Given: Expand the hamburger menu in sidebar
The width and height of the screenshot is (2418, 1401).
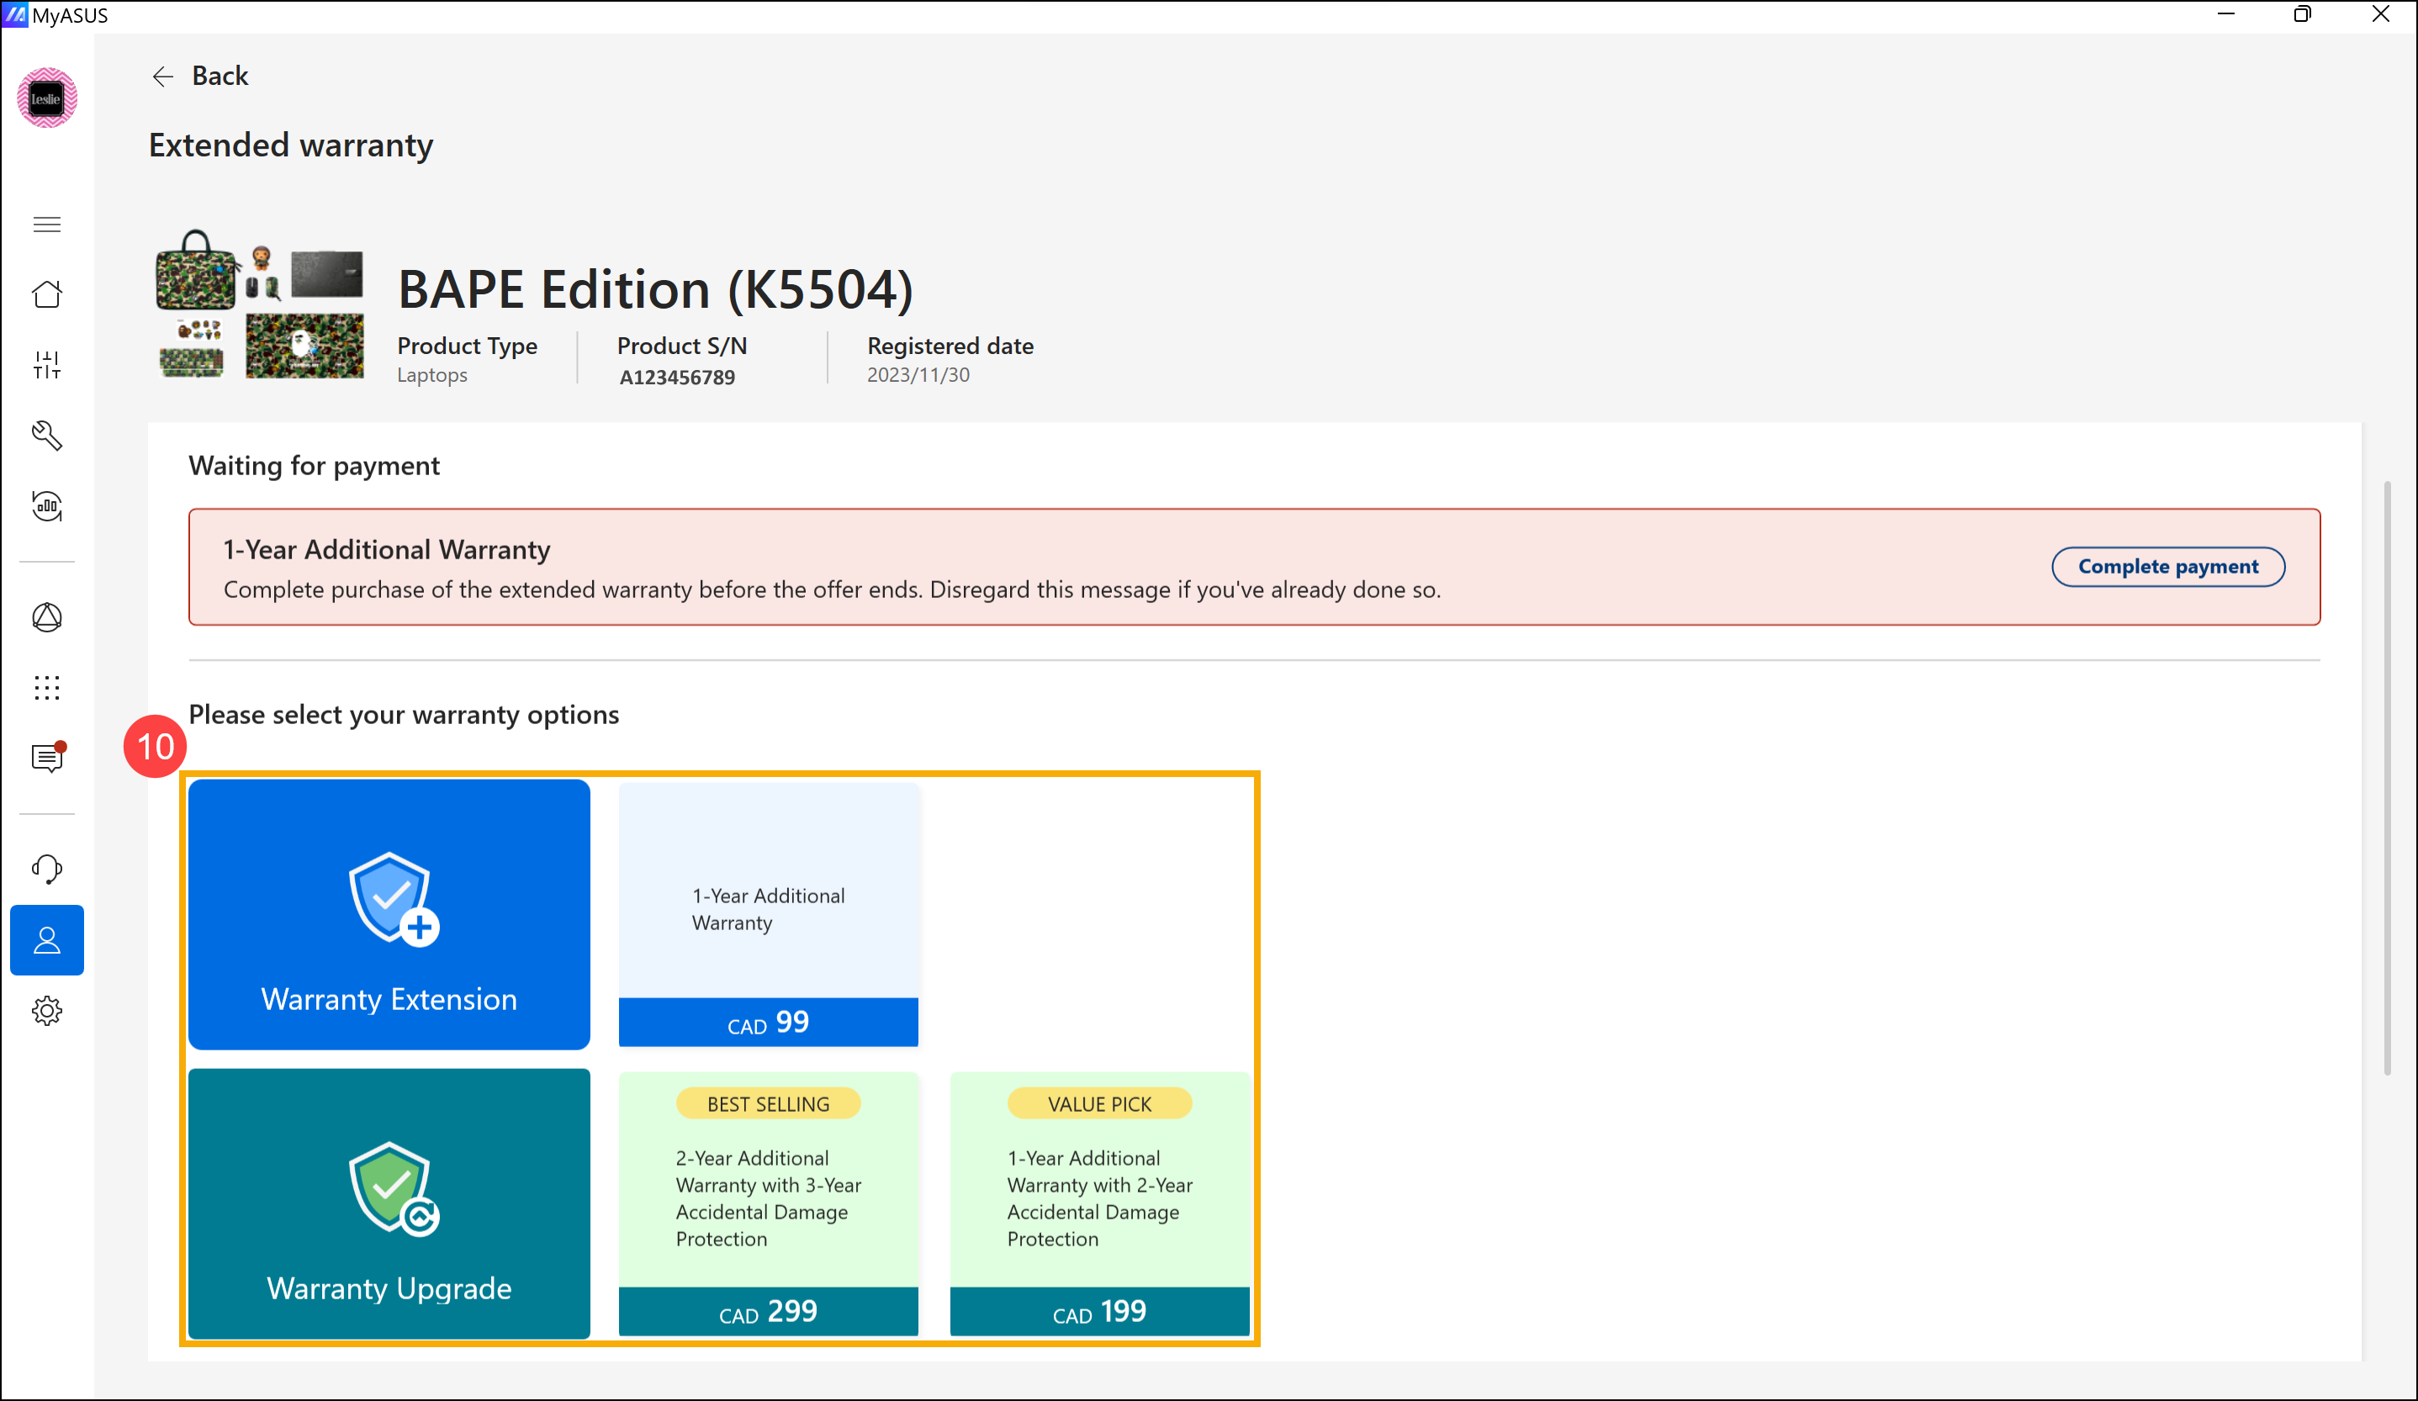Looking at the screenshot, I should coord(47,225).
